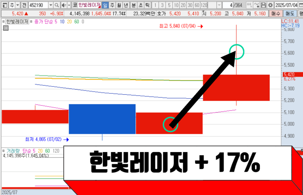Viewport: 303px width, 195px height.
Task: Choose the 3 interval button
Action: [162, 5]
